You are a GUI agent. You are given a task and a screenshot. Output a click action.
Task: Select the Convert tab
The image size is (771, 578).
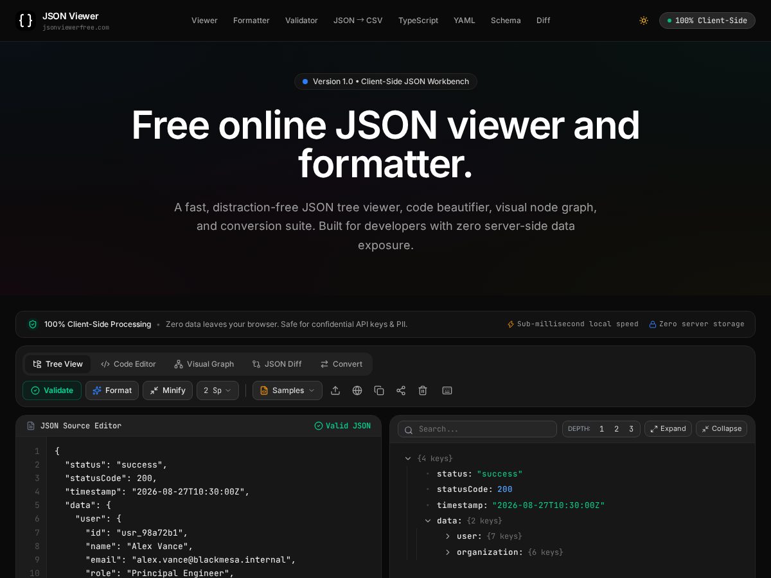341,364
